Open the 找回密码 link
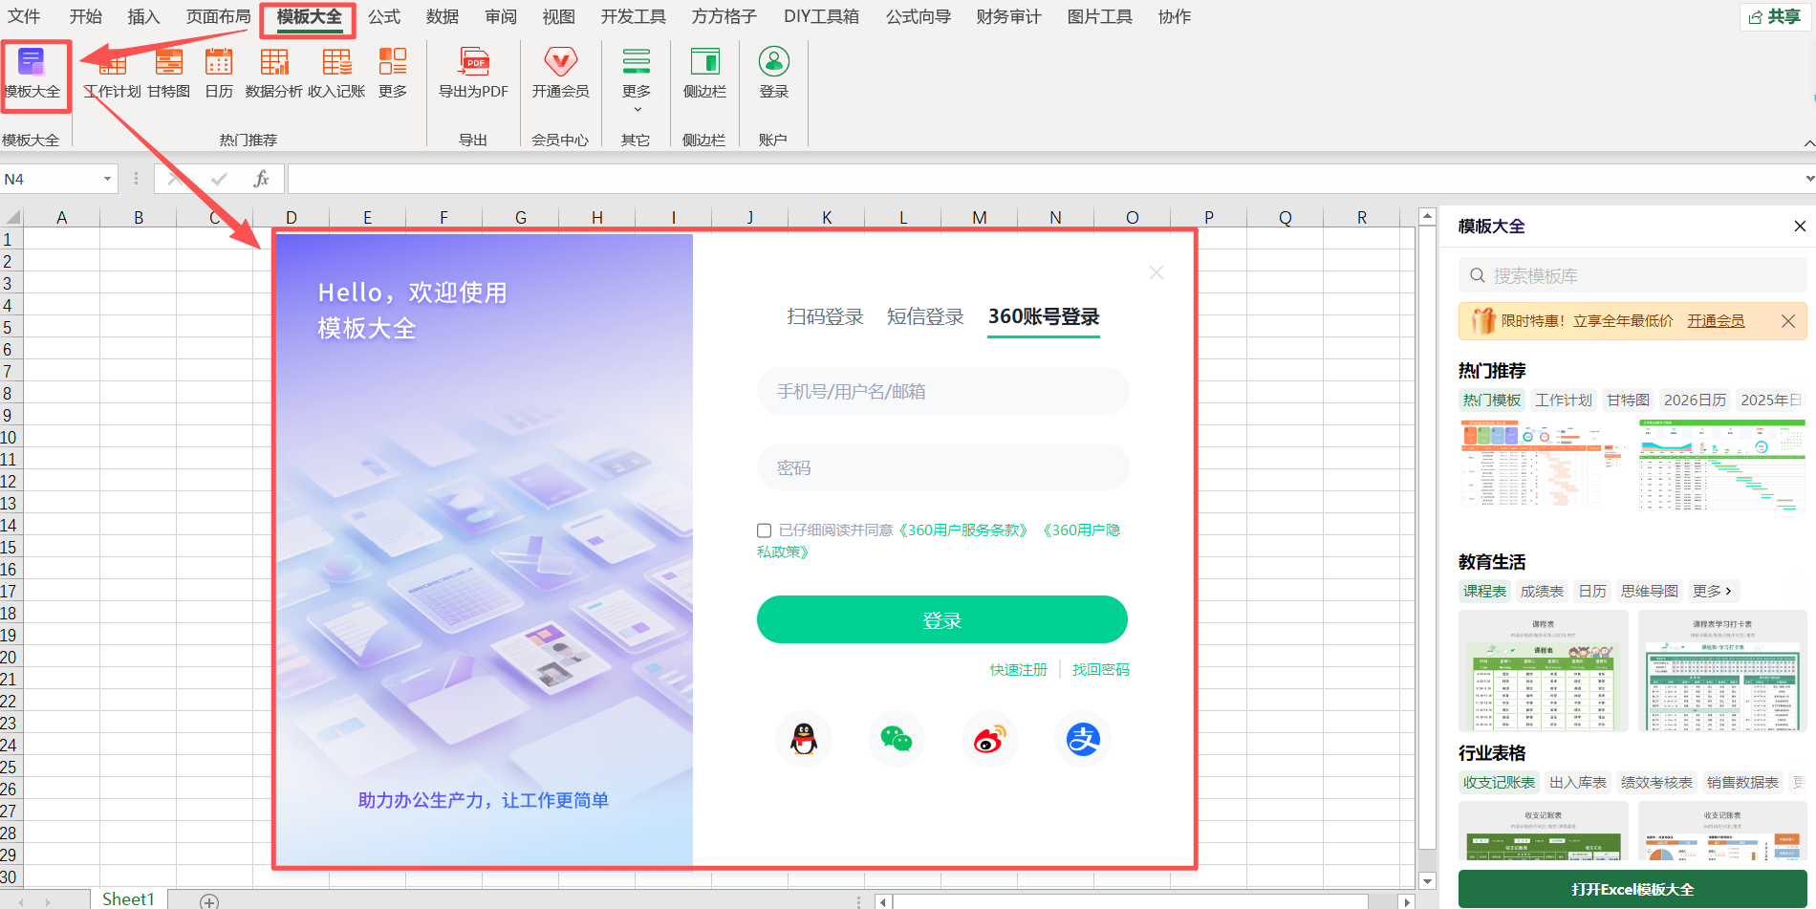Screen dimensions: 1816x909 tap(1100, 669)
